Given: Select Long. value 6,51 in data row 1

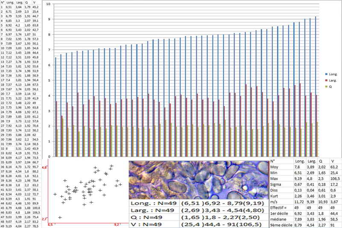Looking at the screenshot, I should (9, 7).
